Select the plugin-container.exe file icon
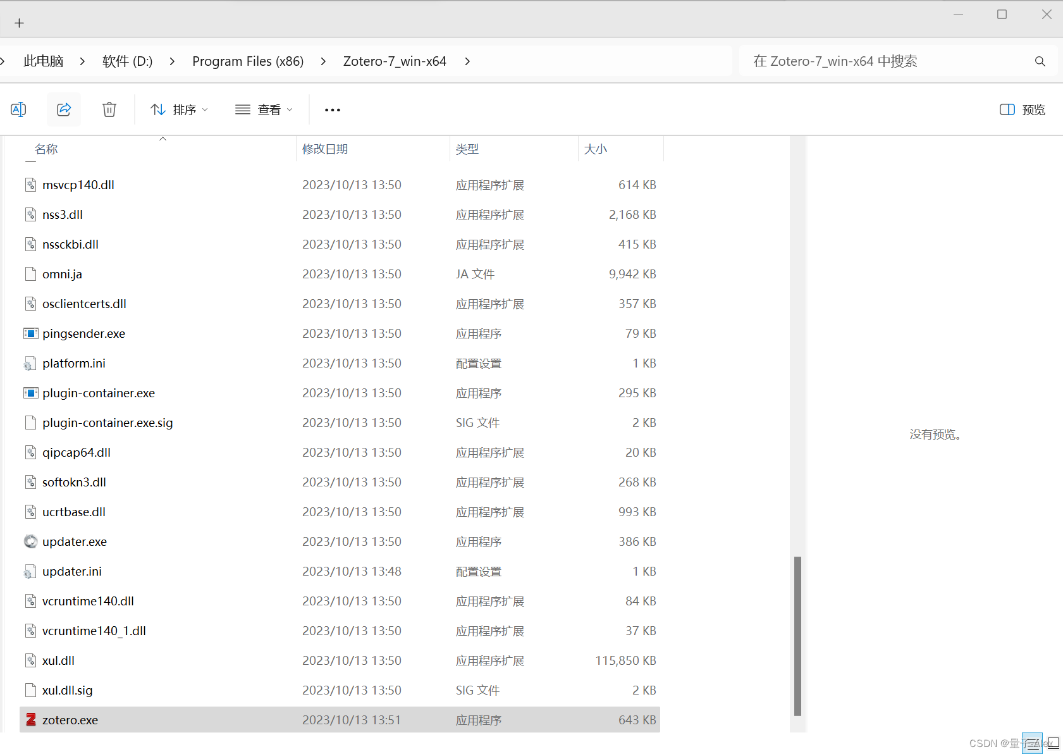Viewport: 1063px width, 754px height. pyautogui.click(x=30, y=392)
